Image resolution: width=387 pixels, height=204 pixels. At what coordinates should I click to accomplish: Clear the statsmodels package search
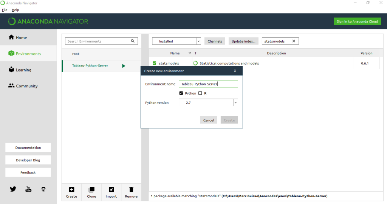(294, 41)
